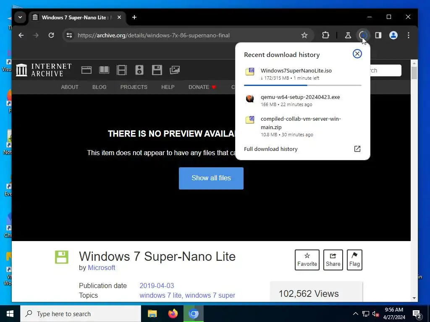Click the Flag button
Viewport: 430px width, 322px height.
354,260
